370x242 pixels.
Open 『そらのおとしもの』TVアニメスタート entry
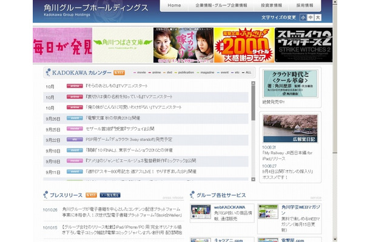(x=116, y=86)
